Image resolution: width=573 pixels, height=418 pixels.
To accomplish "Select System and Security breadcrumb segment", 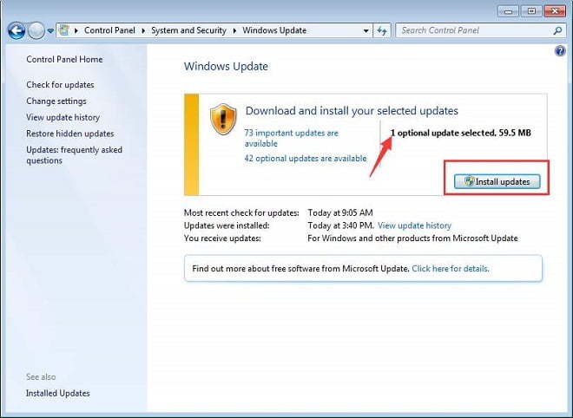I will click(188, 30).
